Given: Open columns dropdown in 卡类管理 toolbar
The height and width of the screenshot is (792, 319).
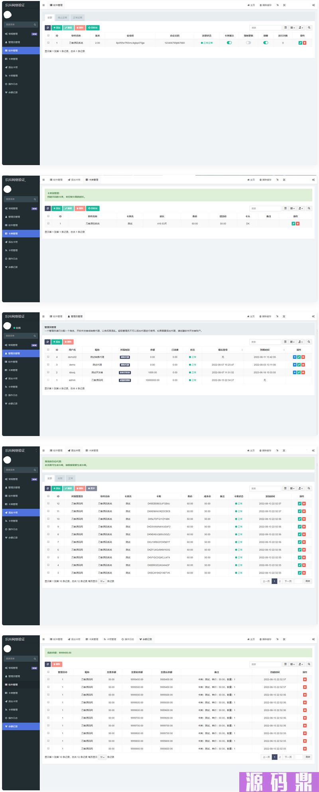Looking at the screenshot, I should click(x=293, y=208).
